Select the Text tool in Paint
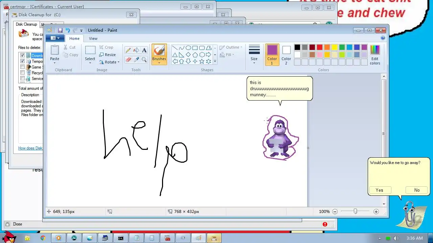Screen dimensions: 433x243 [x=144, y=50]
